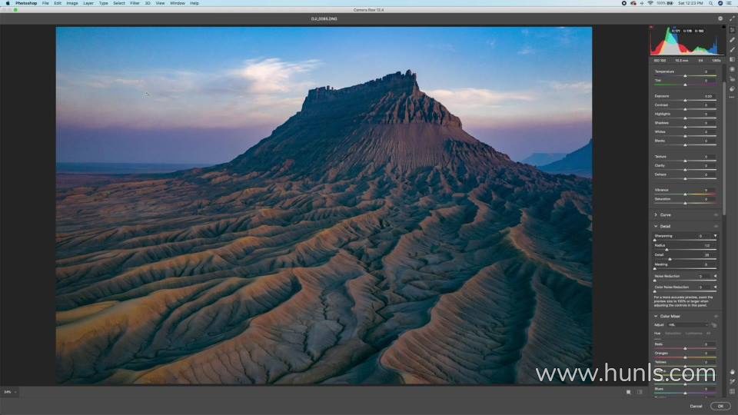Viewport: 738px width, 415px height.
Task: Click the Tint slider handle
Action: pyautogui.click(x=685, y=85)
